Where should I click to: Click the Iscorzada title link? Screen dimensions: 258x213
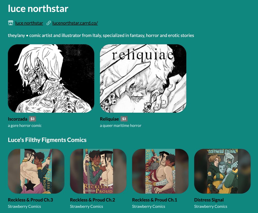[18, 119]
